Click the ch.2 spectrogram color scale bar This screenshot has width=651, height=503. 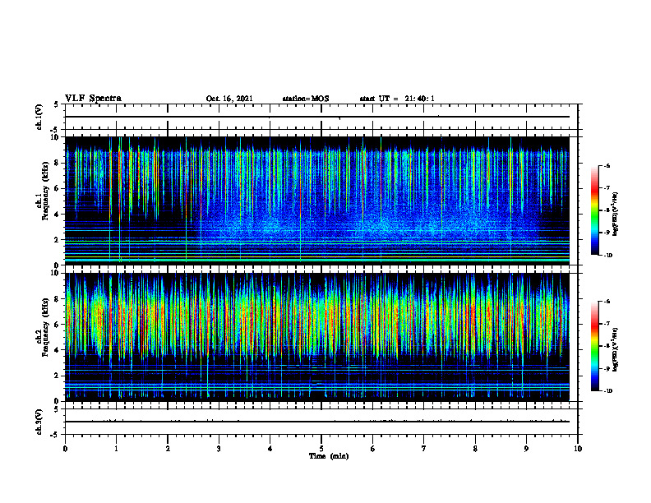595,346
